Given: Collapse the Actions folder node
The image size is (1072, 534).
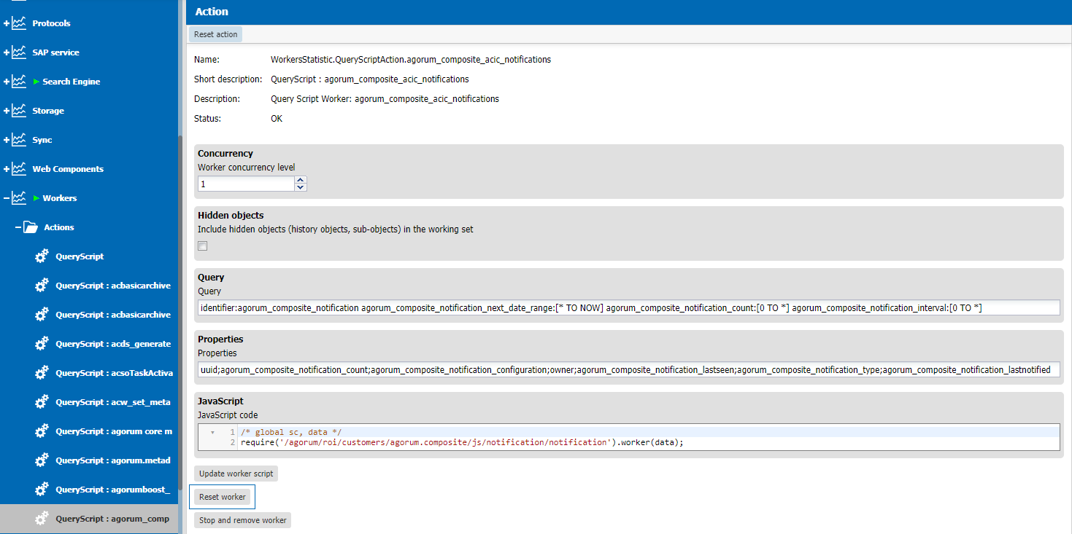Looking at the screenshot, I should point(18,227).
